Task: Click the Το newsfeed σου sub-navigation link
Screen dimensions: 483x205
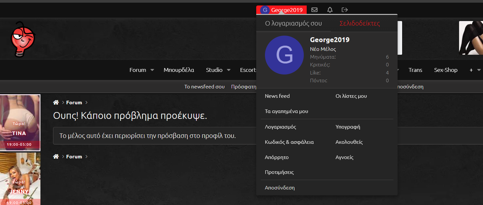Action: (204, 87)
